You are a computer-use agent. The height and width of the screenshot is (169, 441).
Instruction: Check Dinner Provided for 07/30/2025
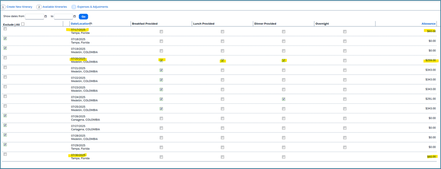tap(283, 157)
